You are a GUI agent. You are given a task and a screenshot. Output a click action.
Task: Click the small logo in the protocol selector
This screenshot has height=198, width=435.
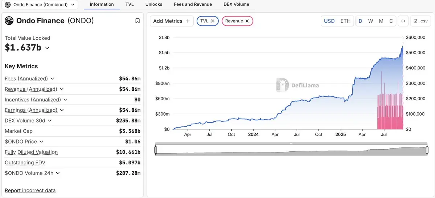pyautogui.click(x=8, y=4)
